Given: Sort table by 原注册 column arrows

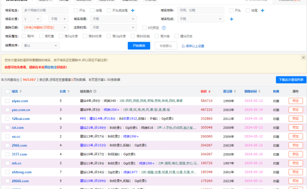Looking at the screenshot, I should point(235,91).
